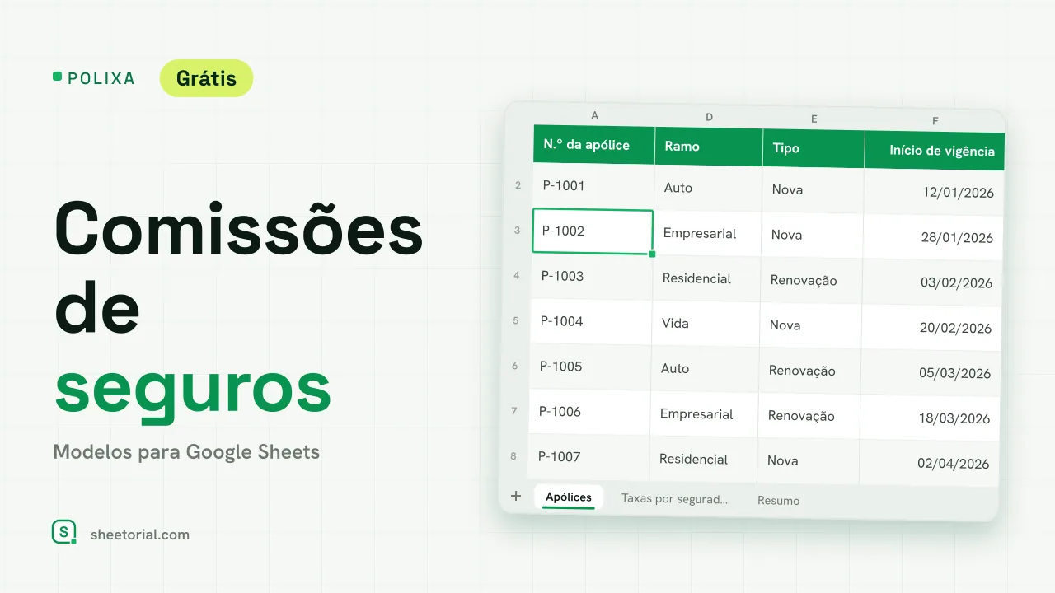Select row 7 header
This screenshot has height=593, width=1055.
pyautogui.click(x=514, y=411)
